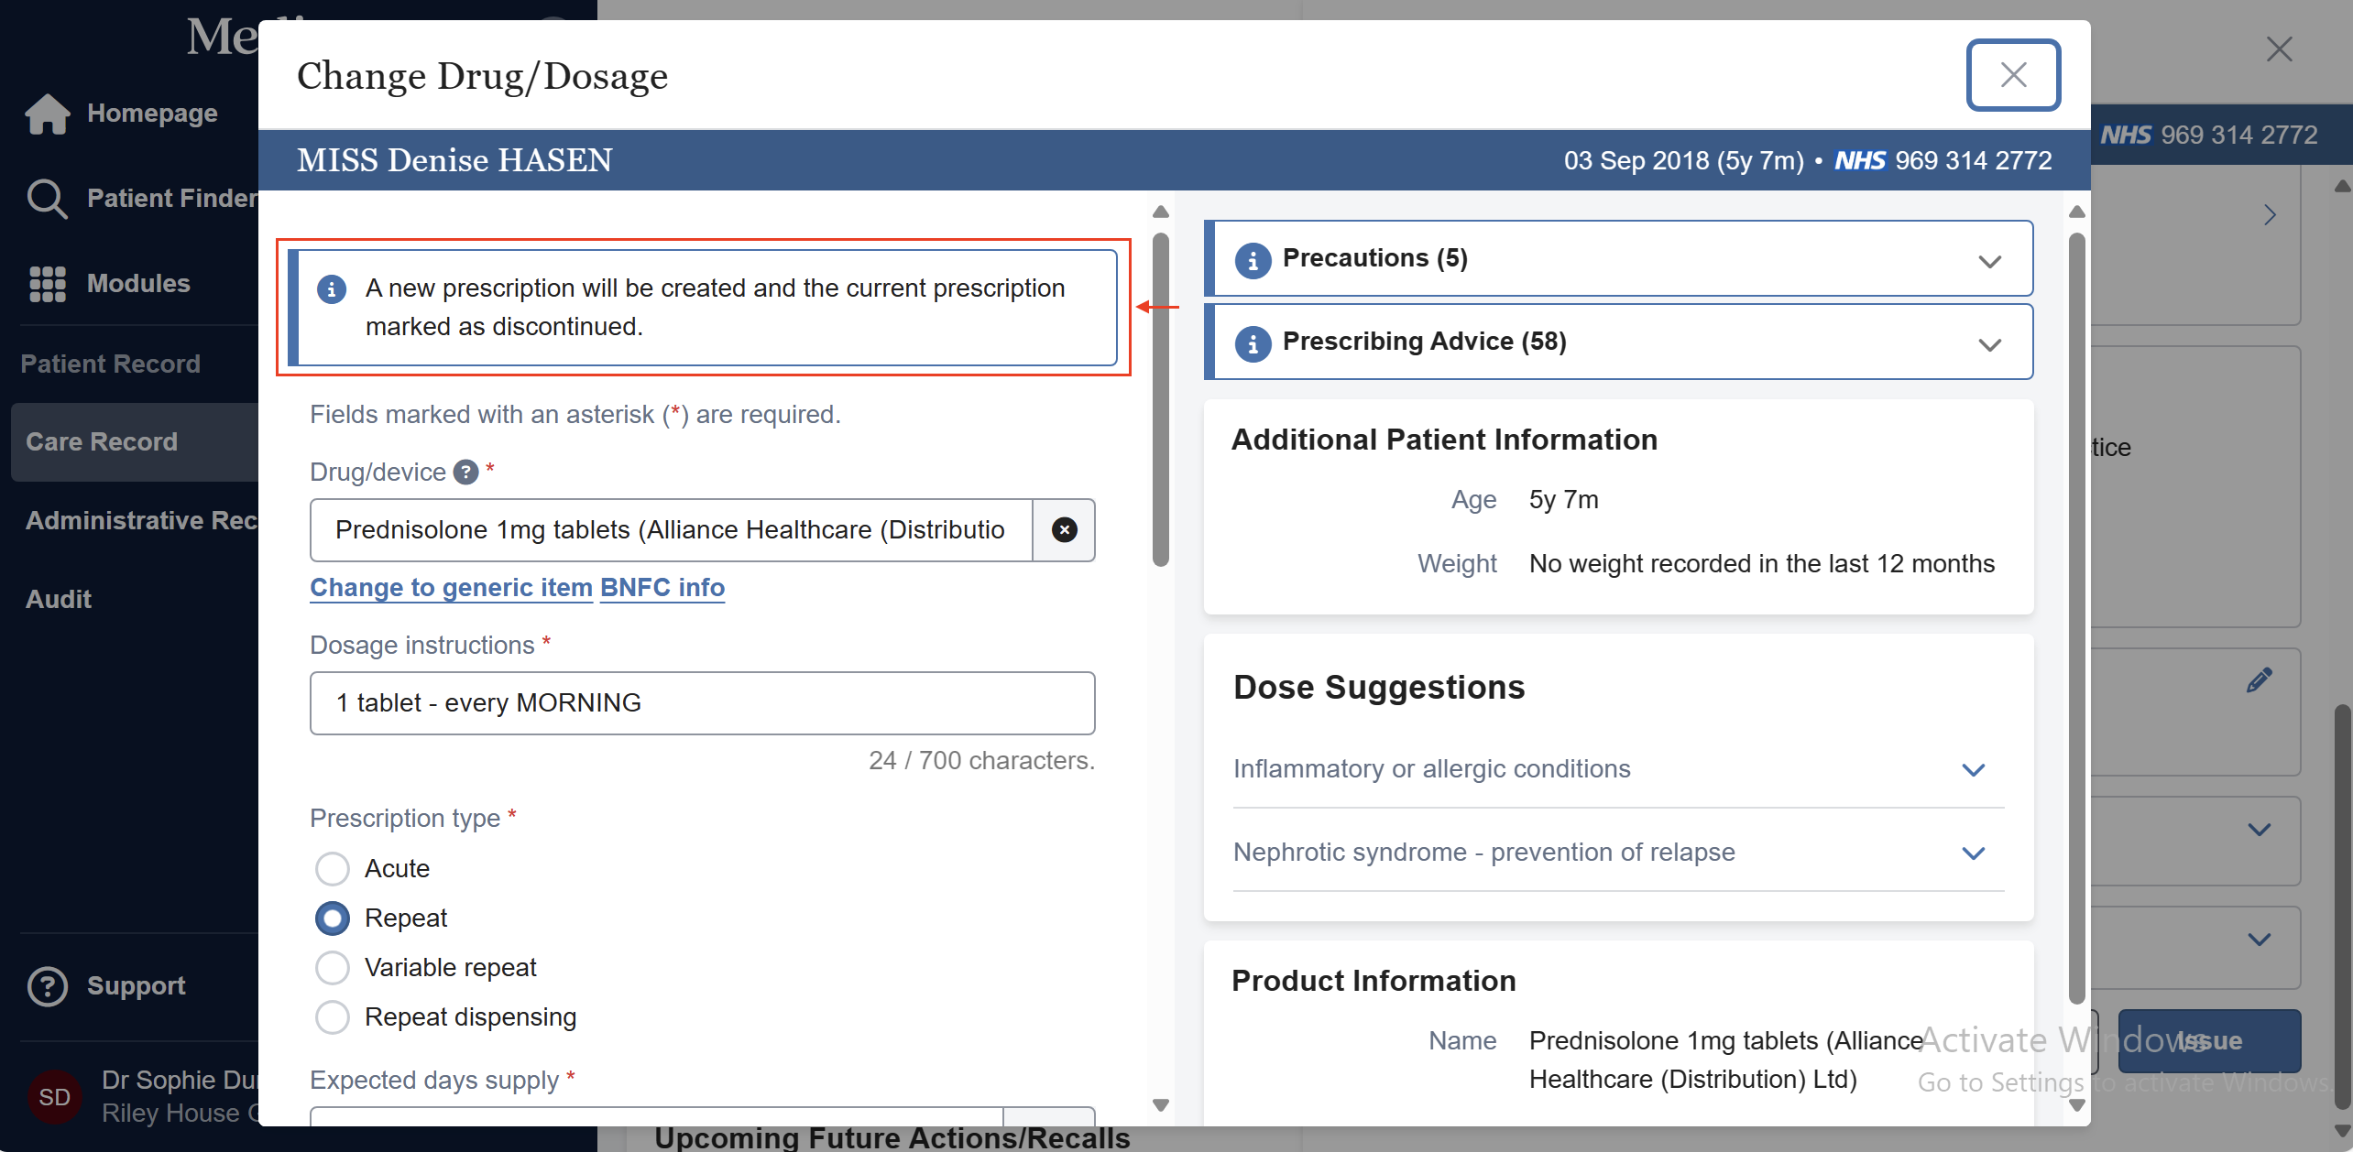The width and height of the screenshot is (2353, 1152).
Task: Click the Homepage house icon
Action: pos(48,114)
